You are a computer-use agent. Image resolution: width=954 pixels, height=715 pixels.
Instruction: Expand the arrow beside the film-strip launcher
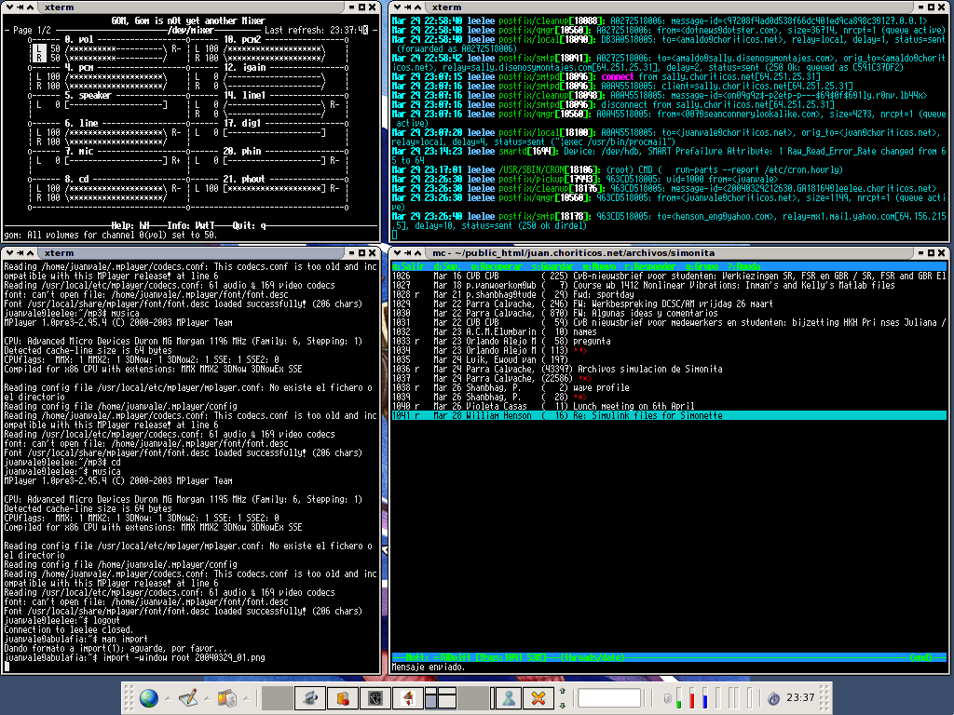pos(246,698)
